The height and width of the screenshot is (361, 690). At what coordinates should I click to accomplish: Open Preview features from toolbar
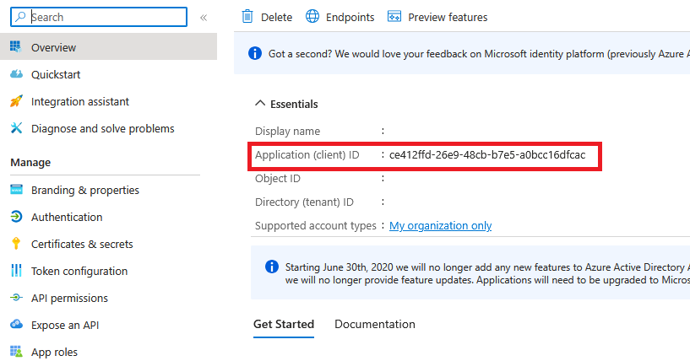pos(437,17)
